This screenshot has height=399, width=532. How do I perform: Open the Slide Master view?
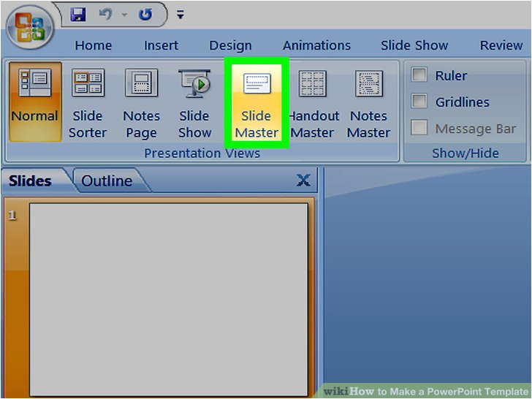pyautogui.click(x=256, y=102)
